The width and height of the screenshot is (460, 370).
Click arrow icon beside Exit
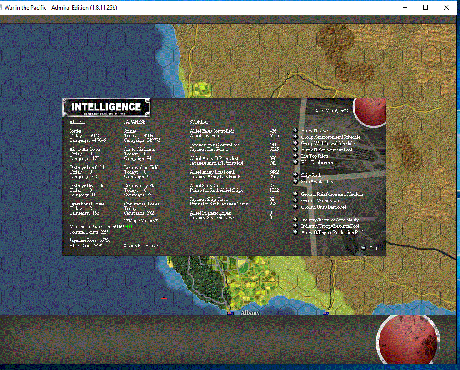[x=364, y=248]
